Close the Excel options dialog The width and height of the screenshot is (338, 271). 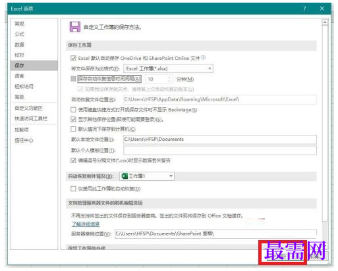pos(322,9)
